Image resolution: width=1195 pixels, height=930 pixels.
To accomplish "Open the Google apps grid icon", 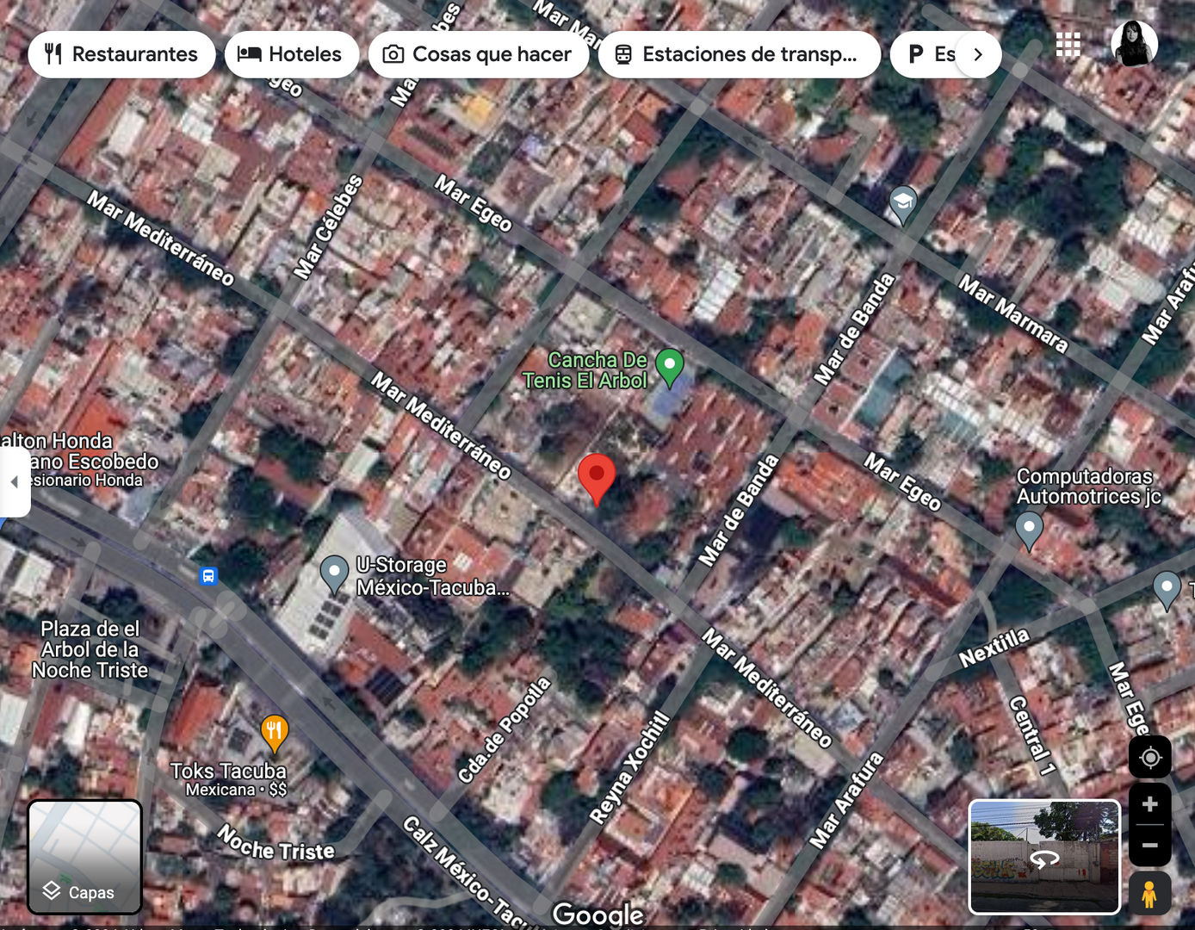I will (1068, 44).
